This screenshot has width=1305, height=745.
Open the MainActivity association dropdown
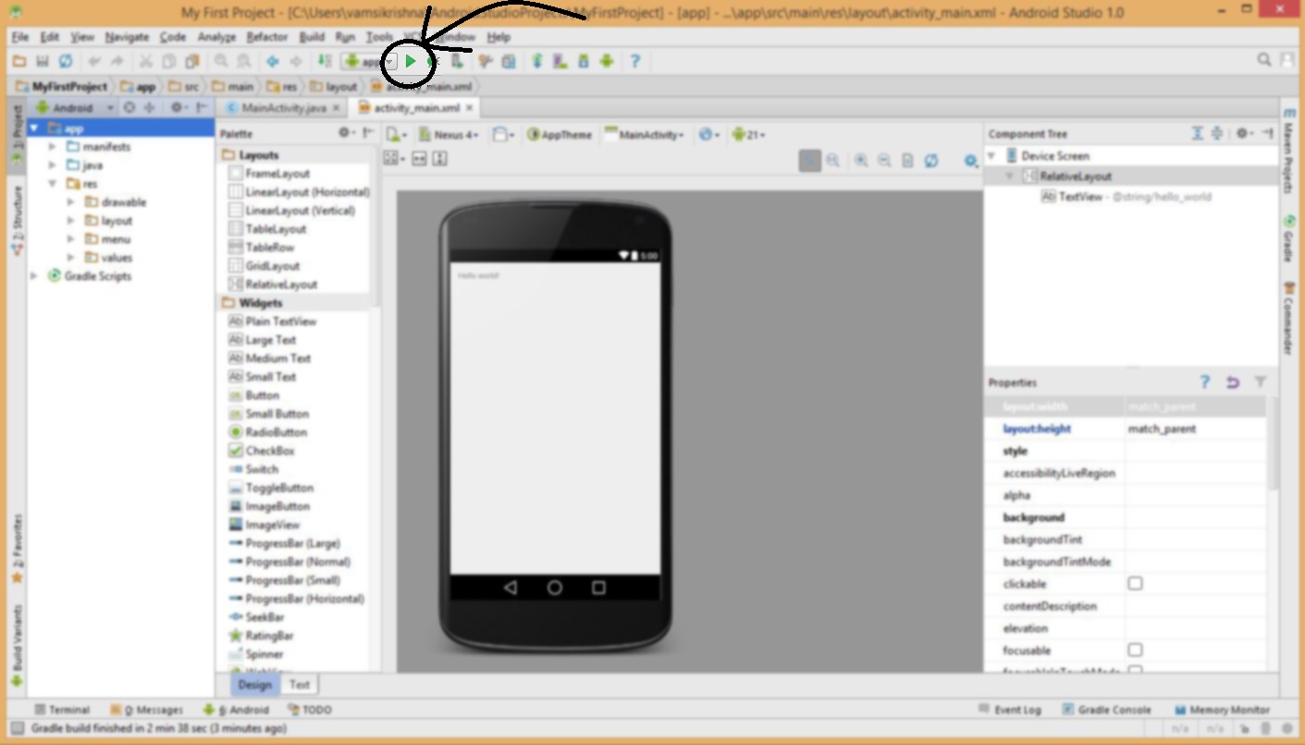pyautogui.click(x=644, y=134)
